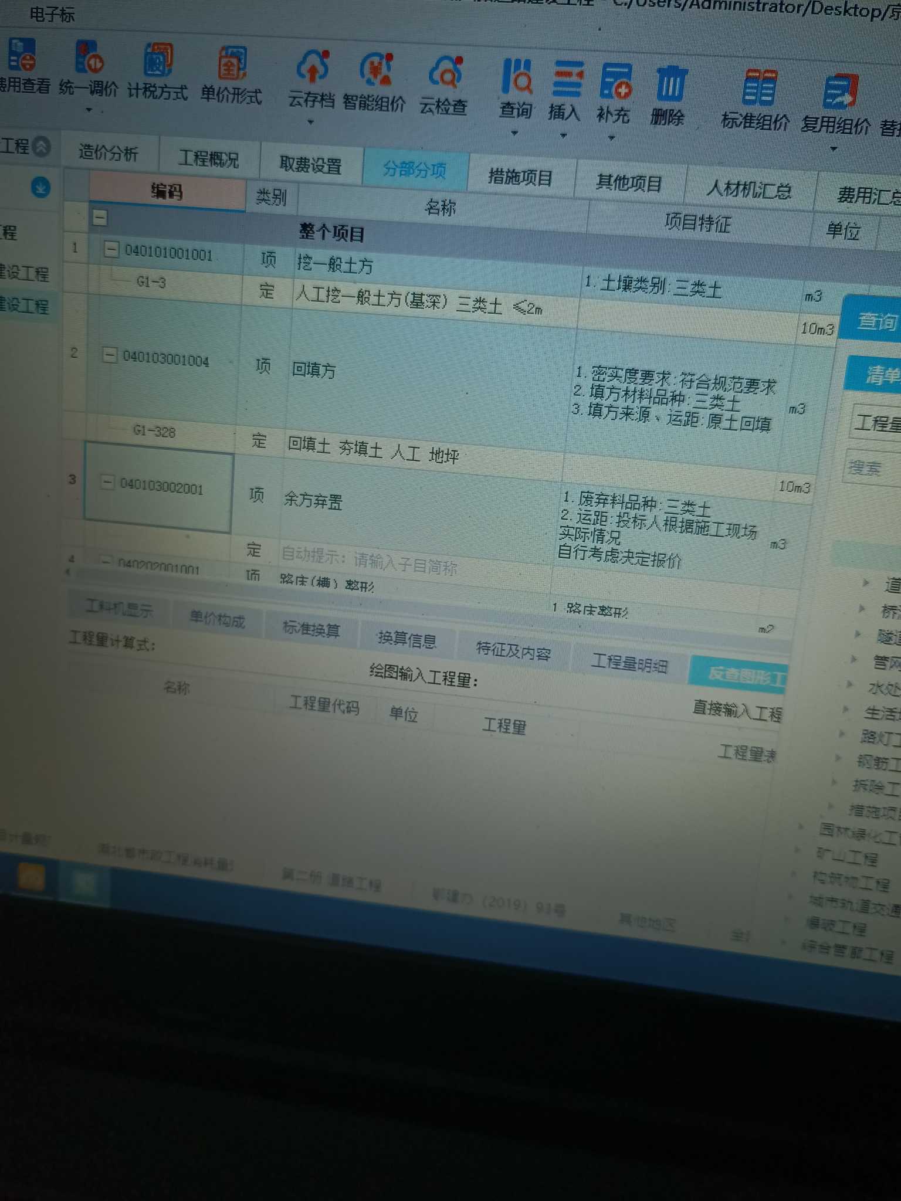Click 项目特征 column header
901x1201 pixels.
coord(698,222)
